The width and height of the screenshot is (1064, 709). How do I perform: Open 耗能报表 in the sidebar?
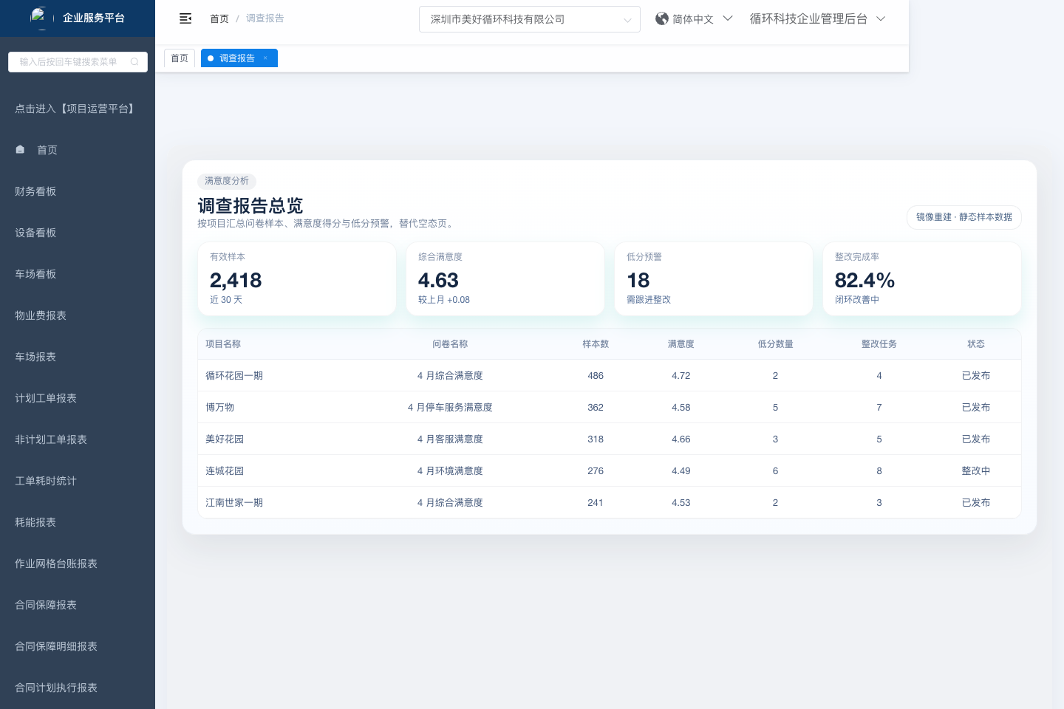click(35, 522)
